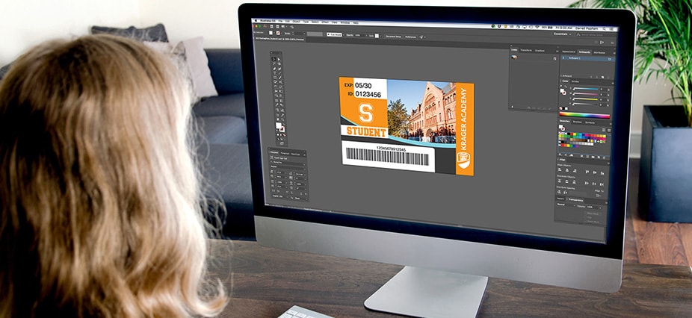Screen dimensions: 692x318
Task: Open the Object menu
Action: (296, 22)
